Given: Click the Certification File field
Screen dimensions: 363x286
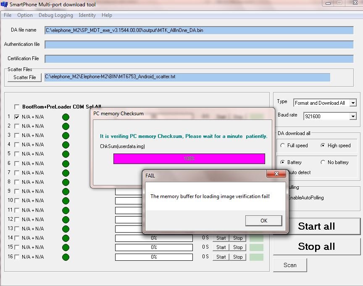Looking at the screenshot, I should point(199,58).
